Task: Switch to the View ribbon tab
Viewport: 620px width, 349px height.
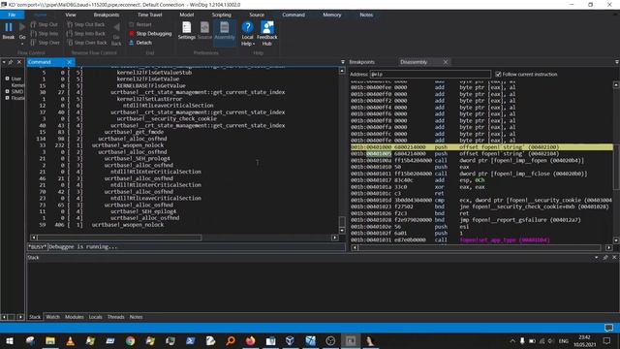Action: tap(71, 15)
